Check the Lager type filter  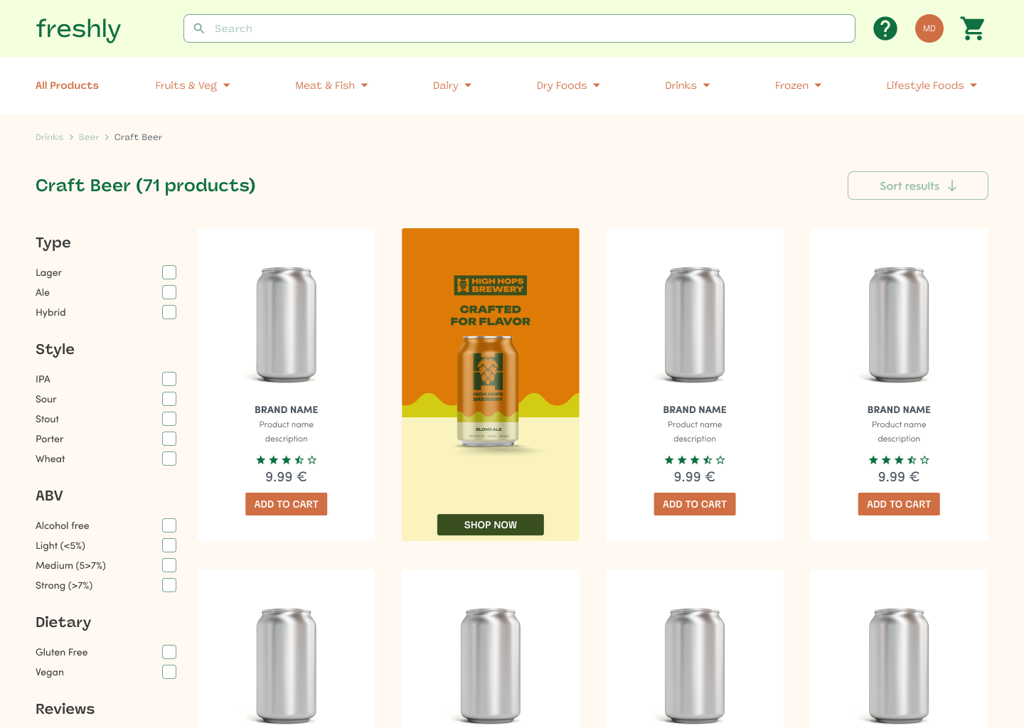pyautogui.click(x=169, y=272)
